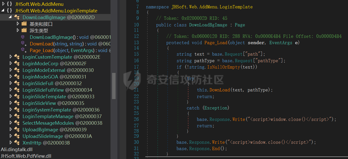
Task: Click the class icon beside LoginSlideFull
Action: pyautogui.click(x=17, y=83)
